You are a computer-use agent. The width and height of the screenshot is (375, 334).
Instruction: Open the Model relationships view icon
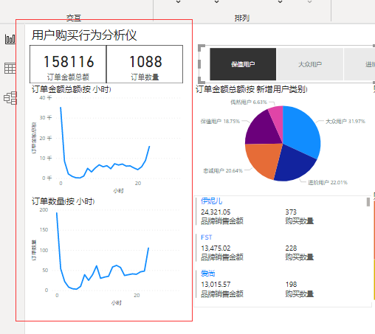pyautogui.click(x=10, y=98)
